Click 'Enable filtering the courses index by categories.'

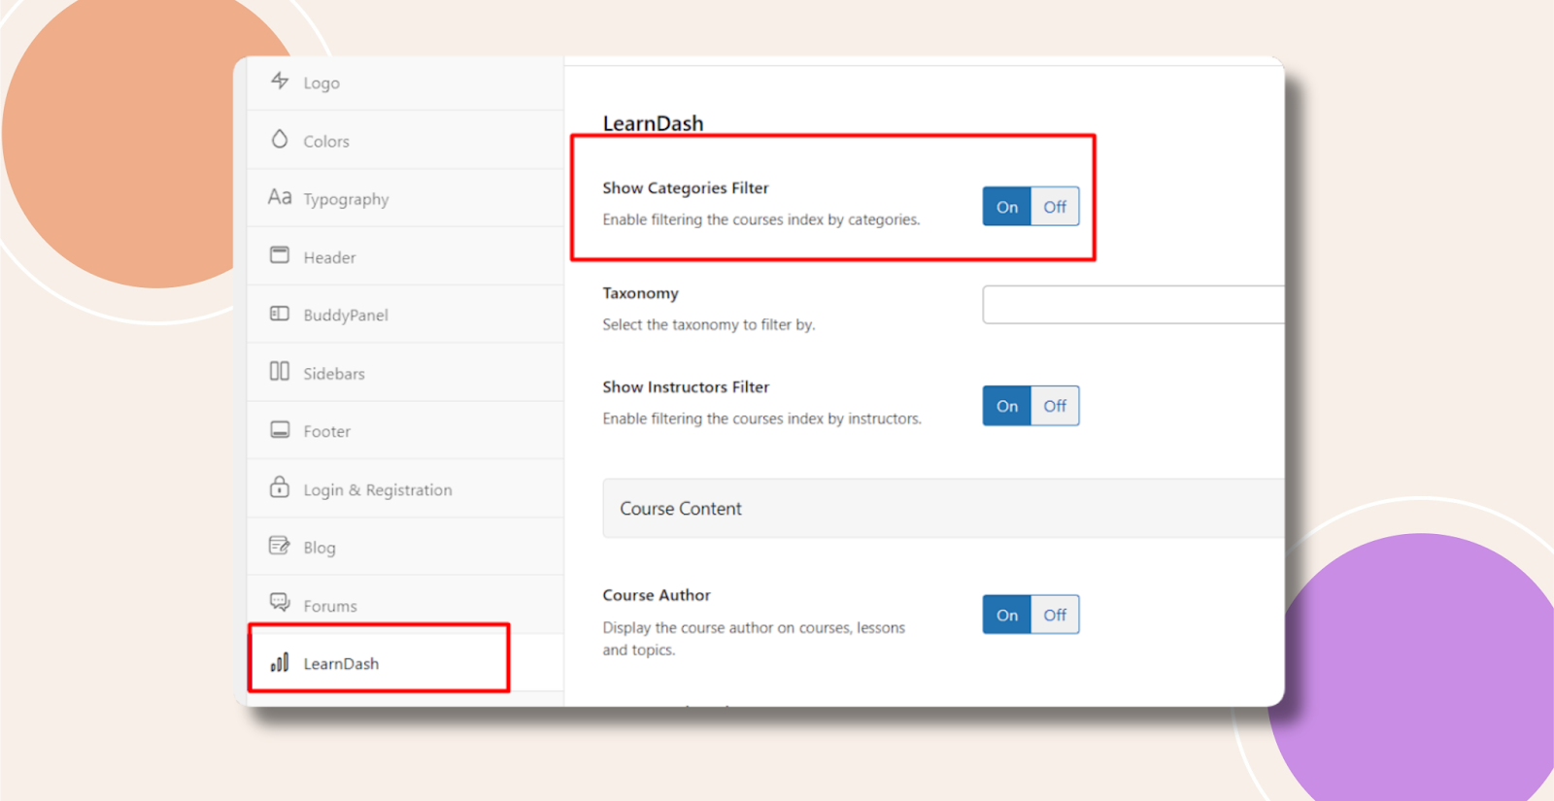click(x=761, y=219)
